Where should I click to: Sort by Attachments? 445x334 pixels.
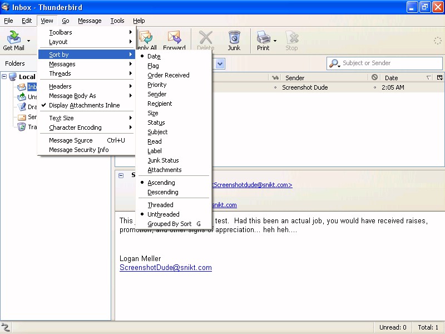point(174,170)
